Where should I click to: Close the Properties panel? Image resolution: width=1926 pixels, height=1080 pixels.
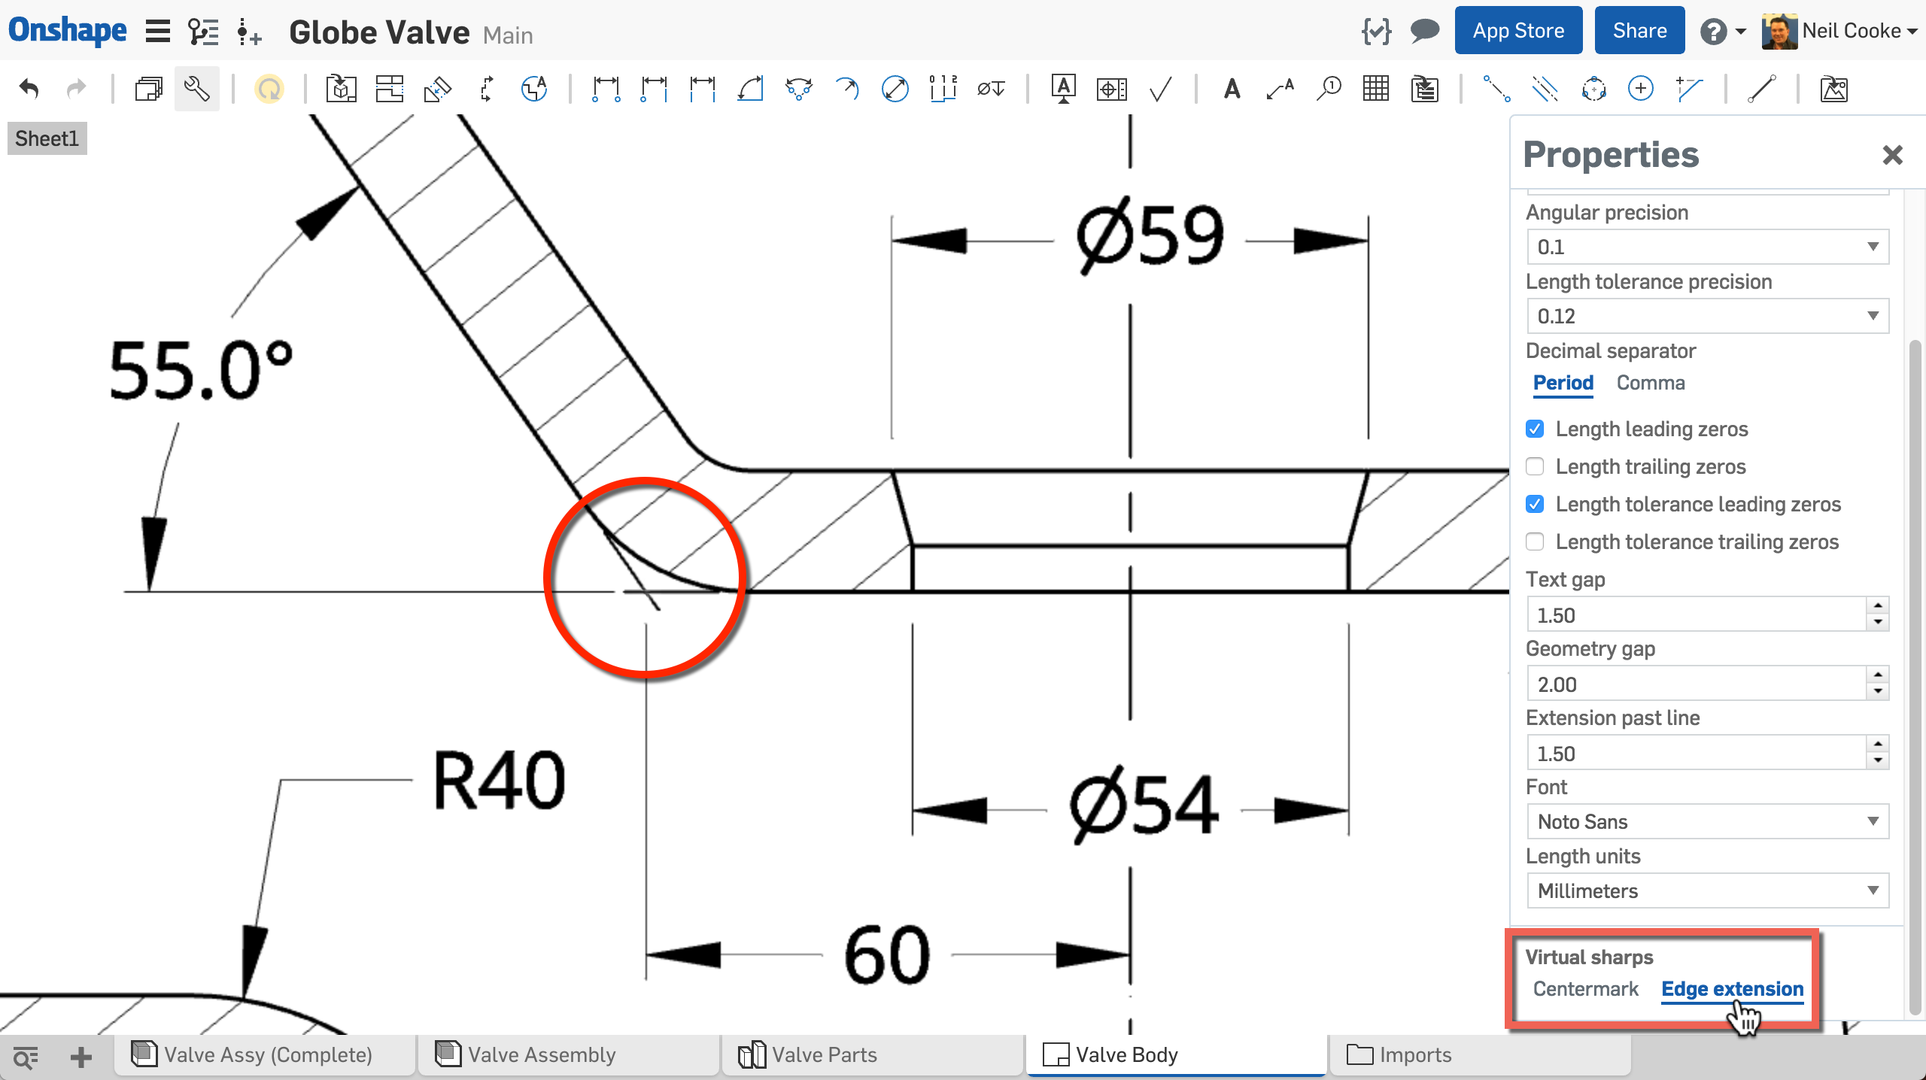tap(1892, 155)
